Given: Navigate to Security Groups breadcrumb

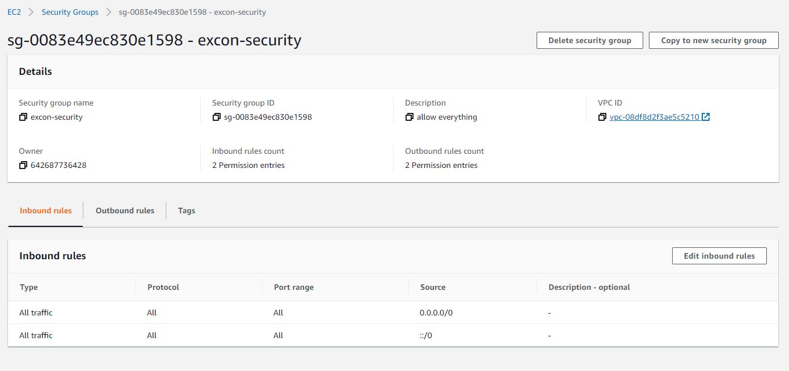Looking at the screenshot, I should tap(70, 12).
